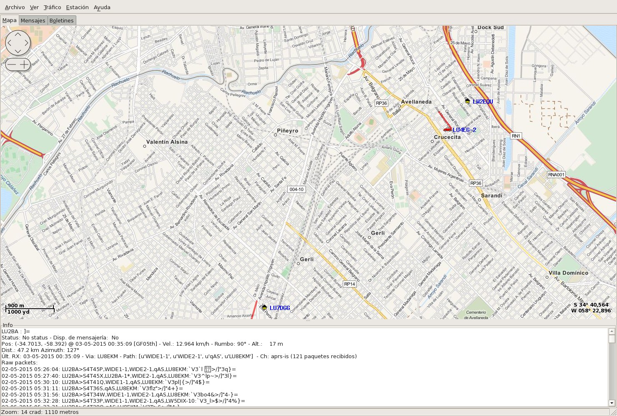Zoom in using the plus button
Viewport: 617px width, 416px height.
tap(25, 64)
